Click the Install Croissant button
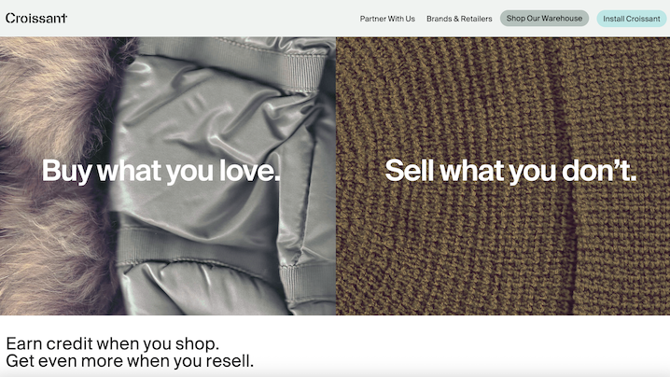The image size is (670, 377). (x=631, y=19)
